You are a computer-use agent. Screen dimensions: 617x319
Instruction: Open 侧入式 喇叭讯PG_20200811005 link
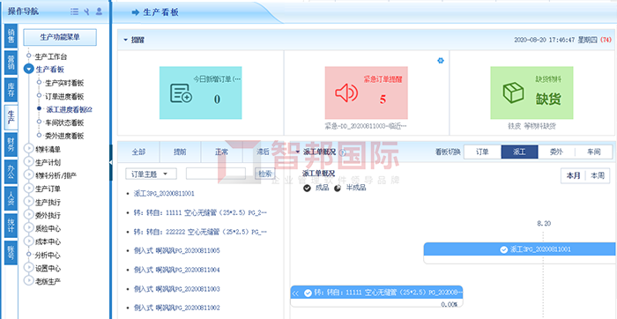[x=176, y=250]
